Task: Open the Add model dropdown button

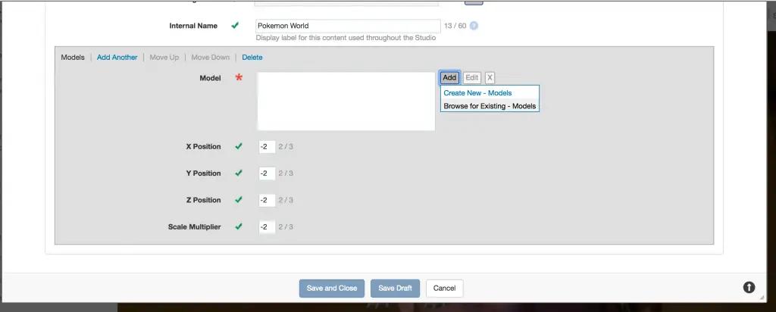Action: (449, 77)
